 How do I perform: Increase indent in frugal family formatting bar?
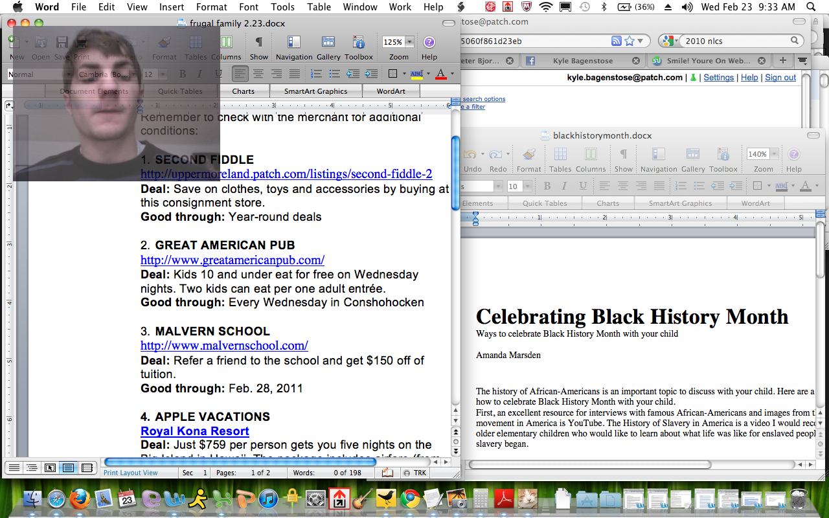tap(370, 74)
